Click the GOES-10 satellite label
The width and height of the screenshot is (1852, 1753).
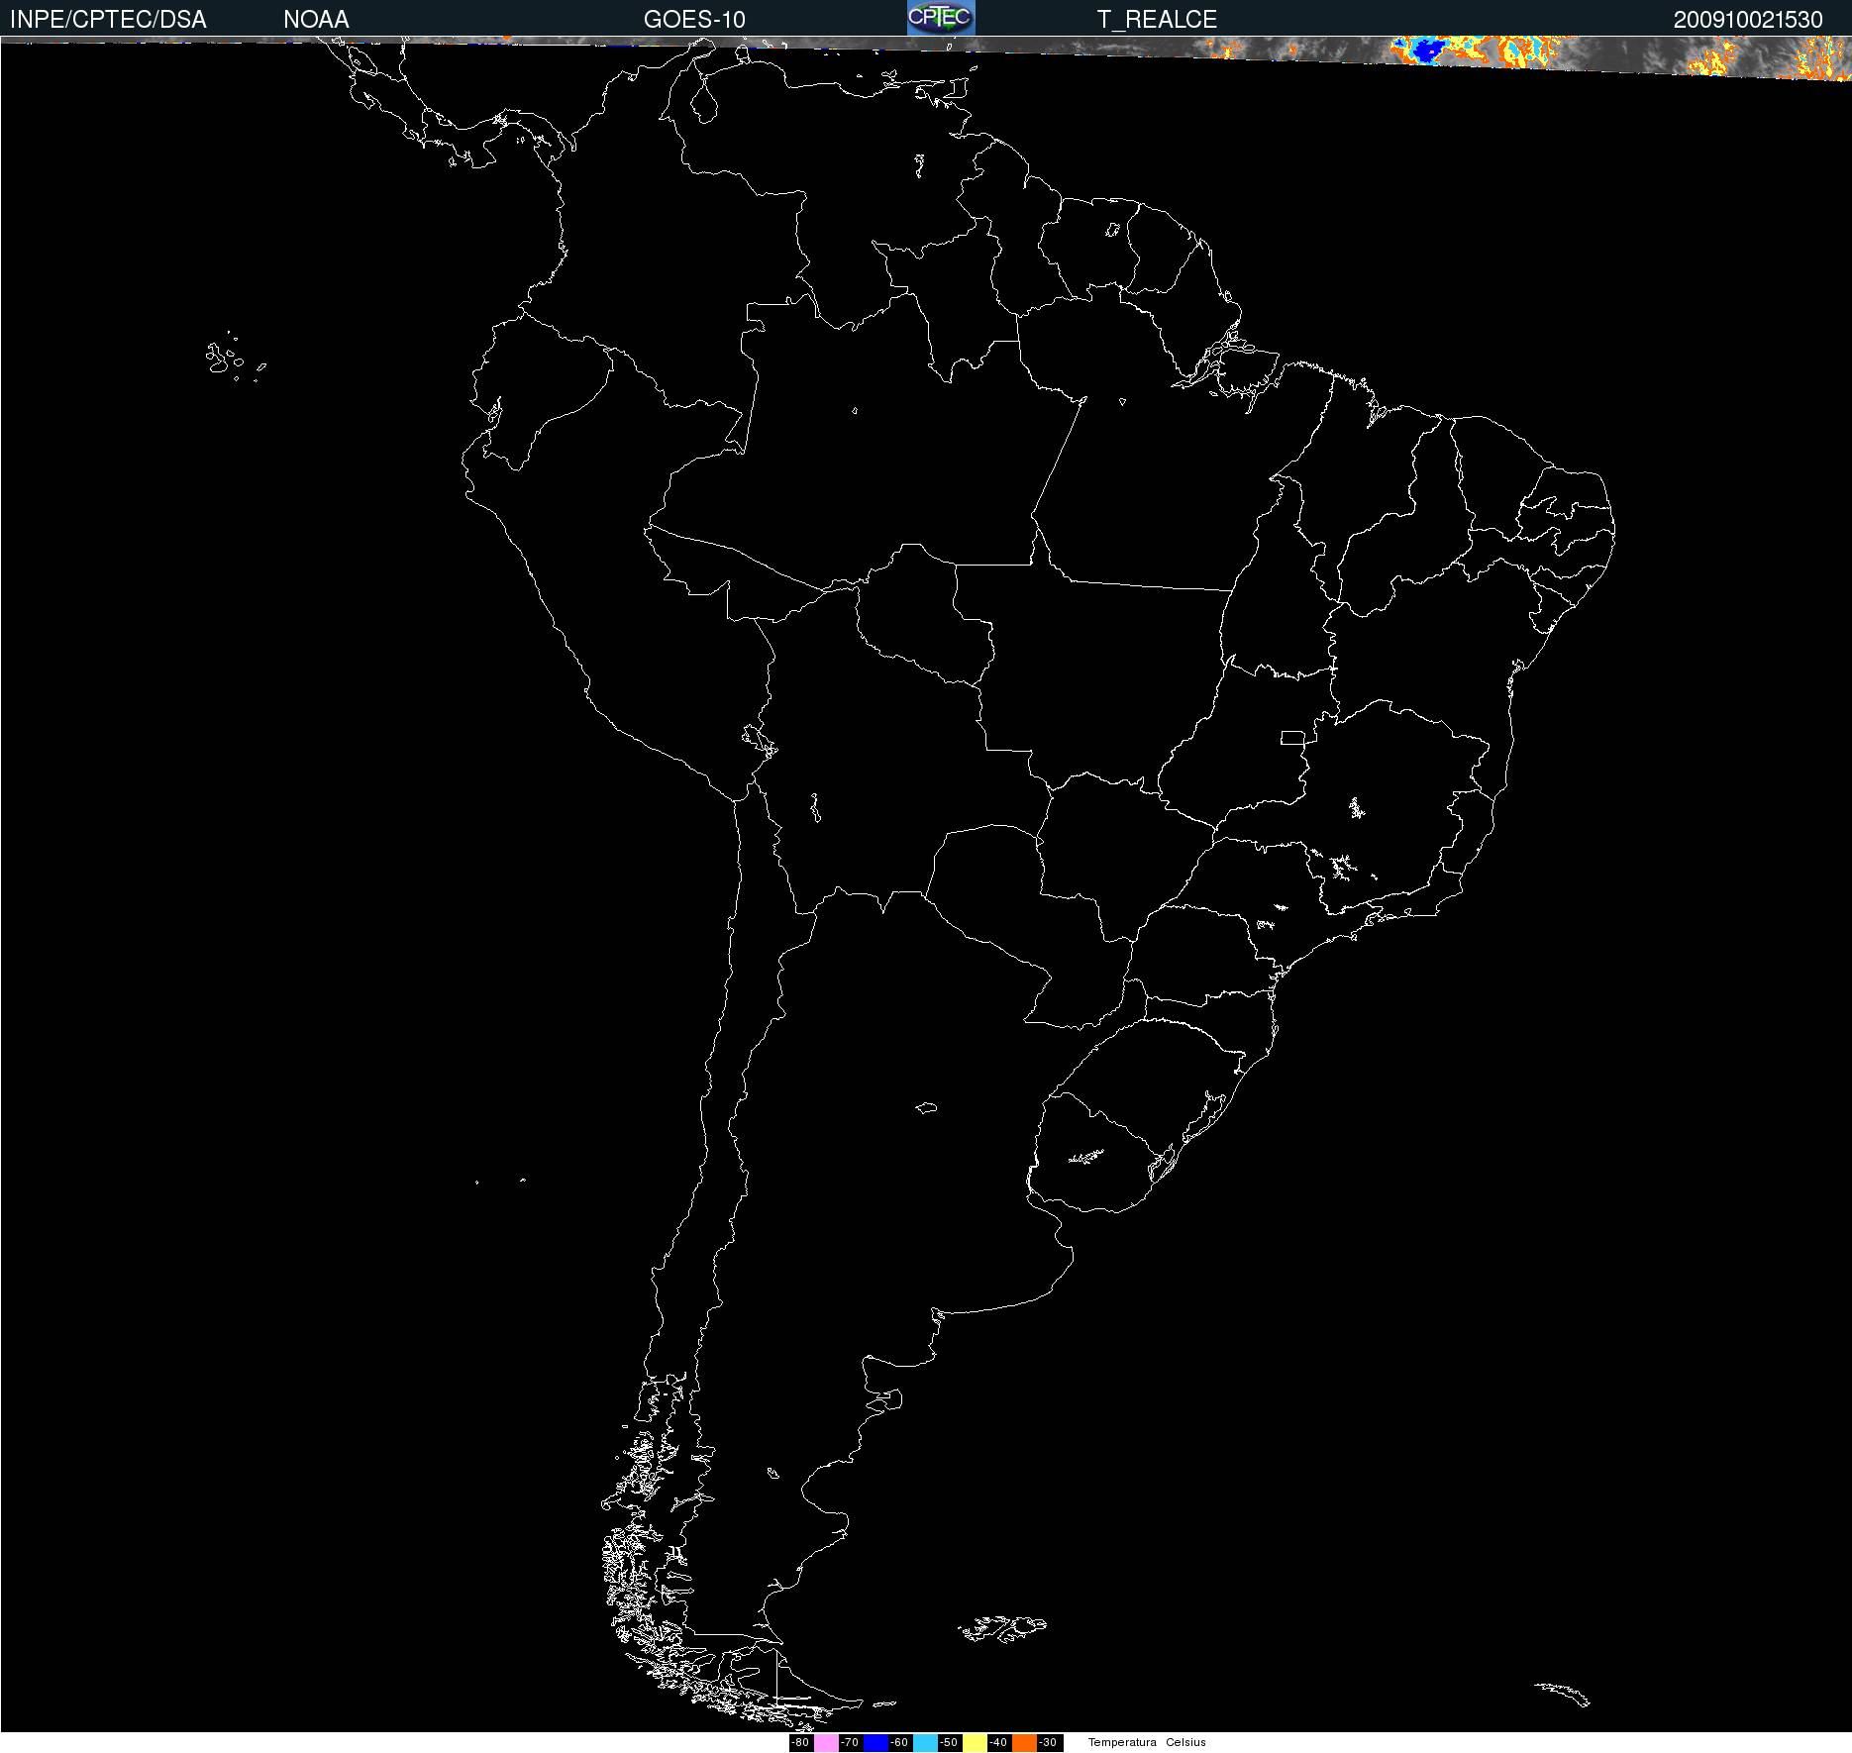tap(693, 20)
